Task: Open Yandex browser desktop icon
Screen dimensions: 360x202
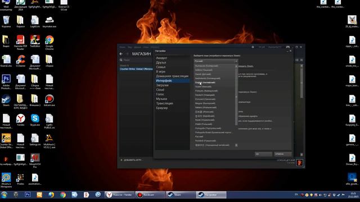Action: pos(21,120)
